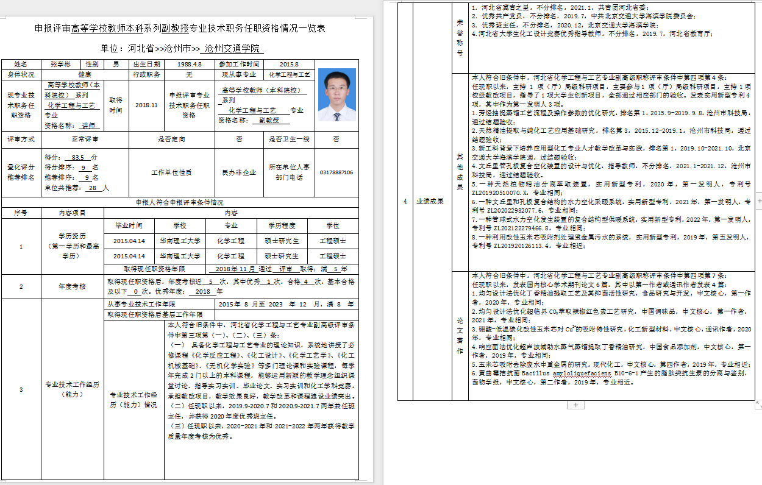Click the cell 是否定向

(x=171, y=140)
